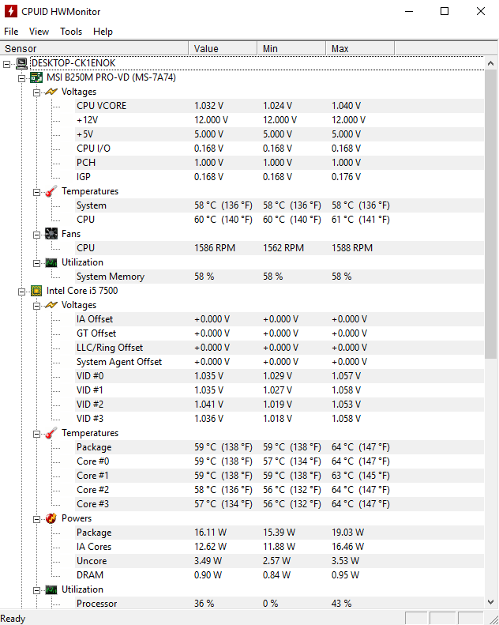Click the motherboard Voltages lightning icon
The image size is (499, 625).
(x=51, y=92)
